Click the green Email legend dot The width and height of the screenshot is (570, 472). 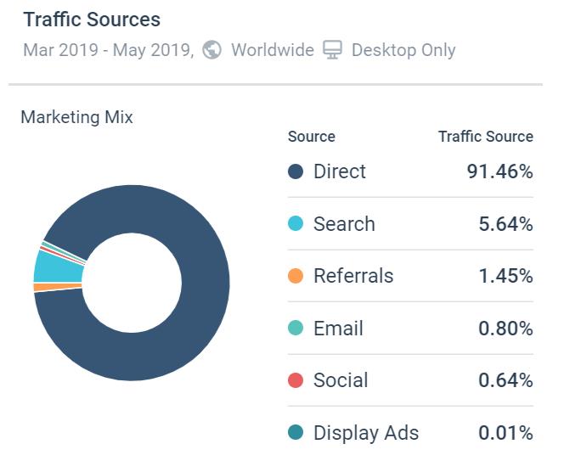tap(296, 329)
